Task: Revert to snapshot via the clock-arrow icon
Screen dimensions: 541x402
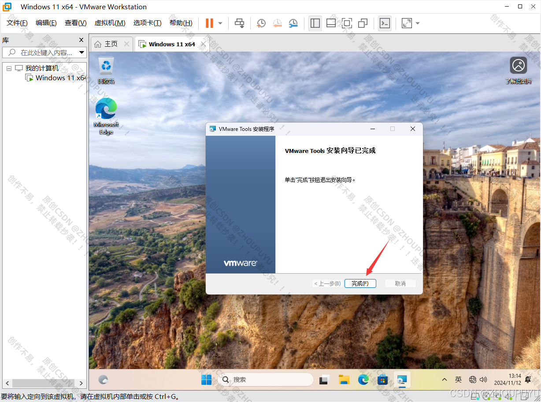Action: point(277,23)
